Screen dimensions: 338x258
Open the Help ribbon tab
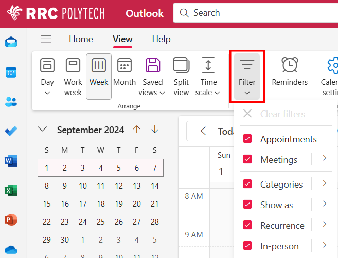161,39
